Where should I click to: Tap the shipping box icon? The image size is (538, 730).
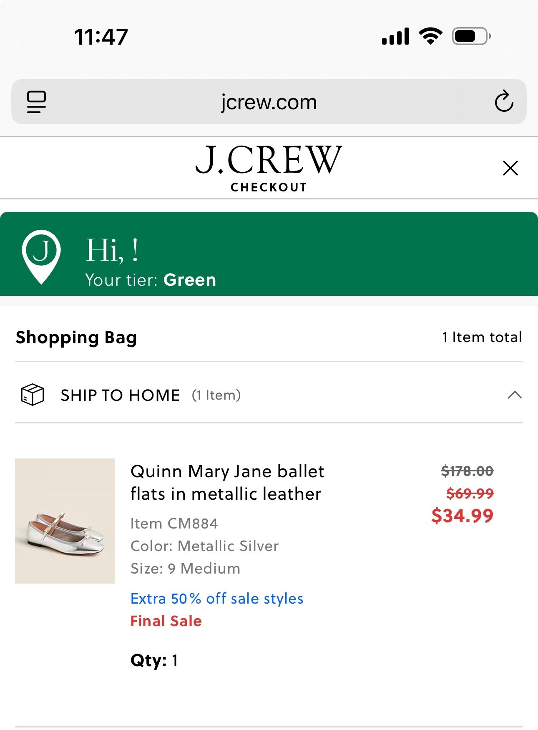[33, 395]
